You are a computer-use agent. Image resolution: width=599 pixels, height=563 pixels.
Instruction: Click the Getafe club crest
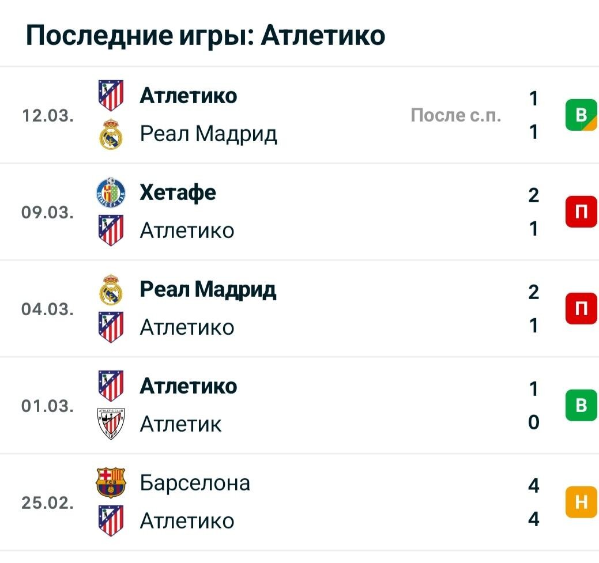[111, 192]
